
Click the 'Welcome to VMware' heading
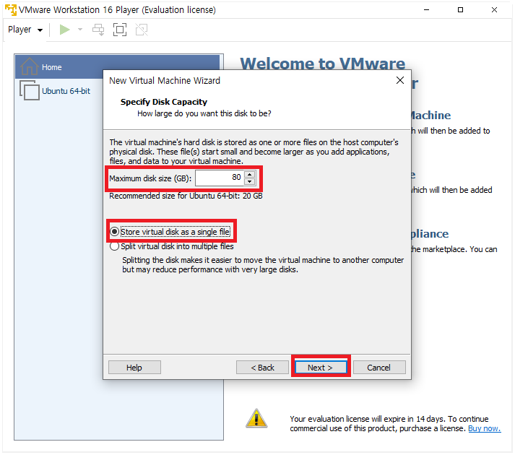(x=323, y=63)
